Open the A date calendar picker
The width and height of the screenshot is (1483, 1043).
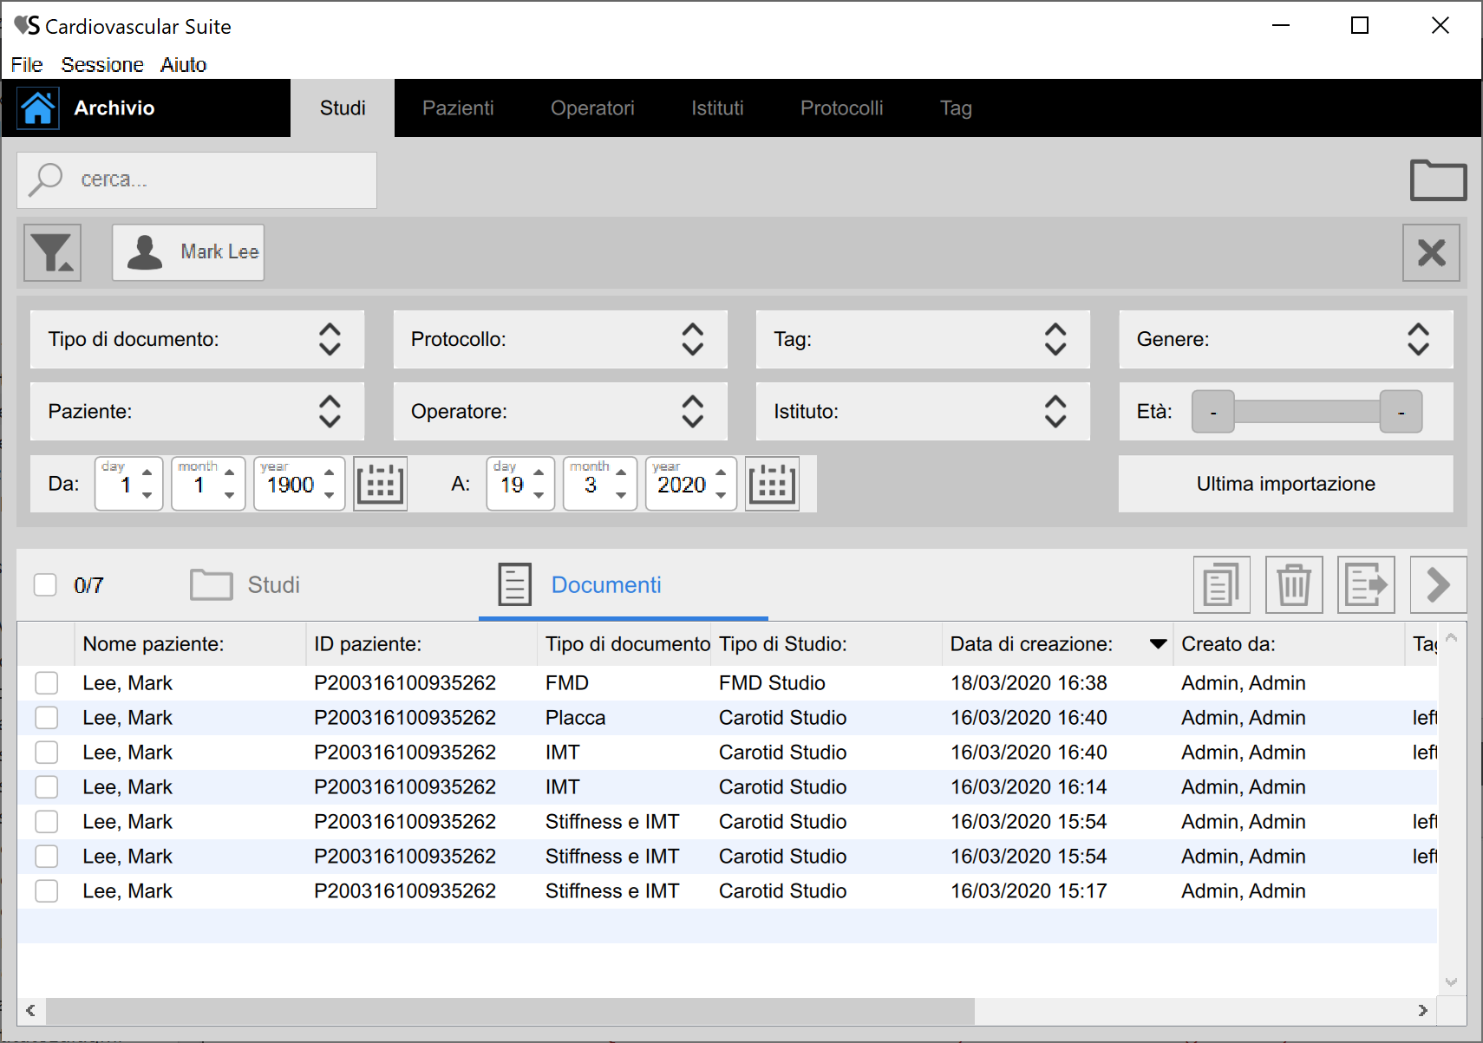click(x=772, y=484)
